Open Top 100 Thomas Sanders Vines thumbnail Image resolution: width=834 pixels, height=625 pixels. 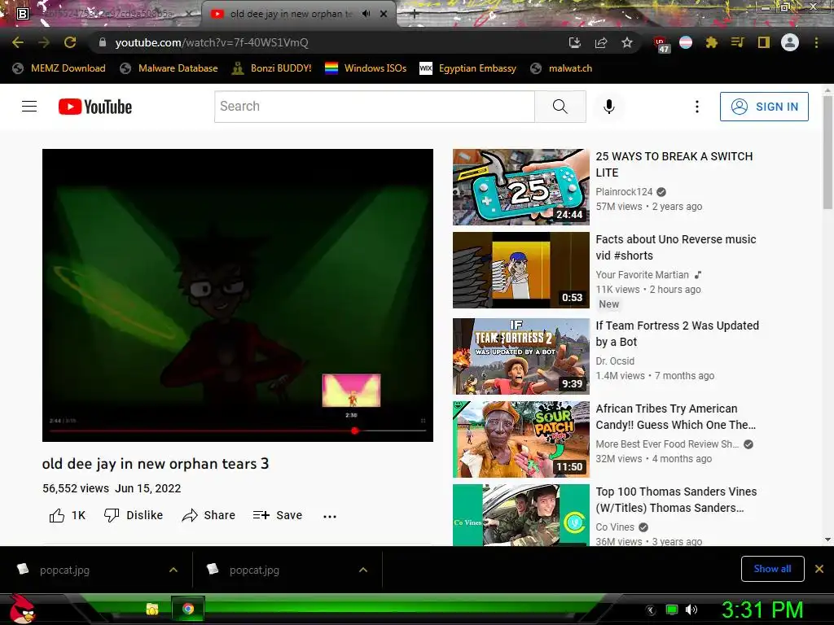click(520, 514)
